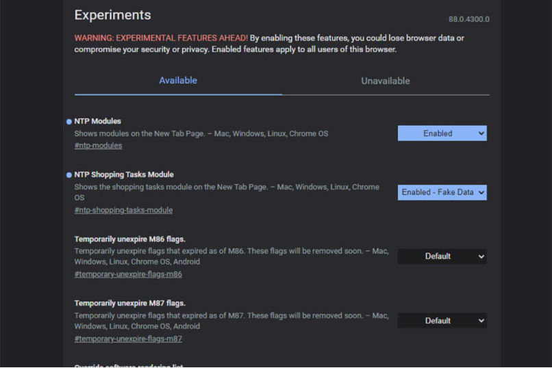
Task: Click the 'Shows modules on the New Tab Page' description
Action: point(201,133)
